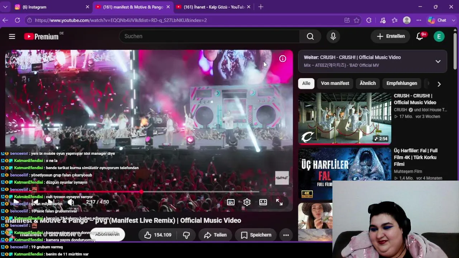Mute the video volume
Viewport: 459px width, 258px height.
point(71,202)
